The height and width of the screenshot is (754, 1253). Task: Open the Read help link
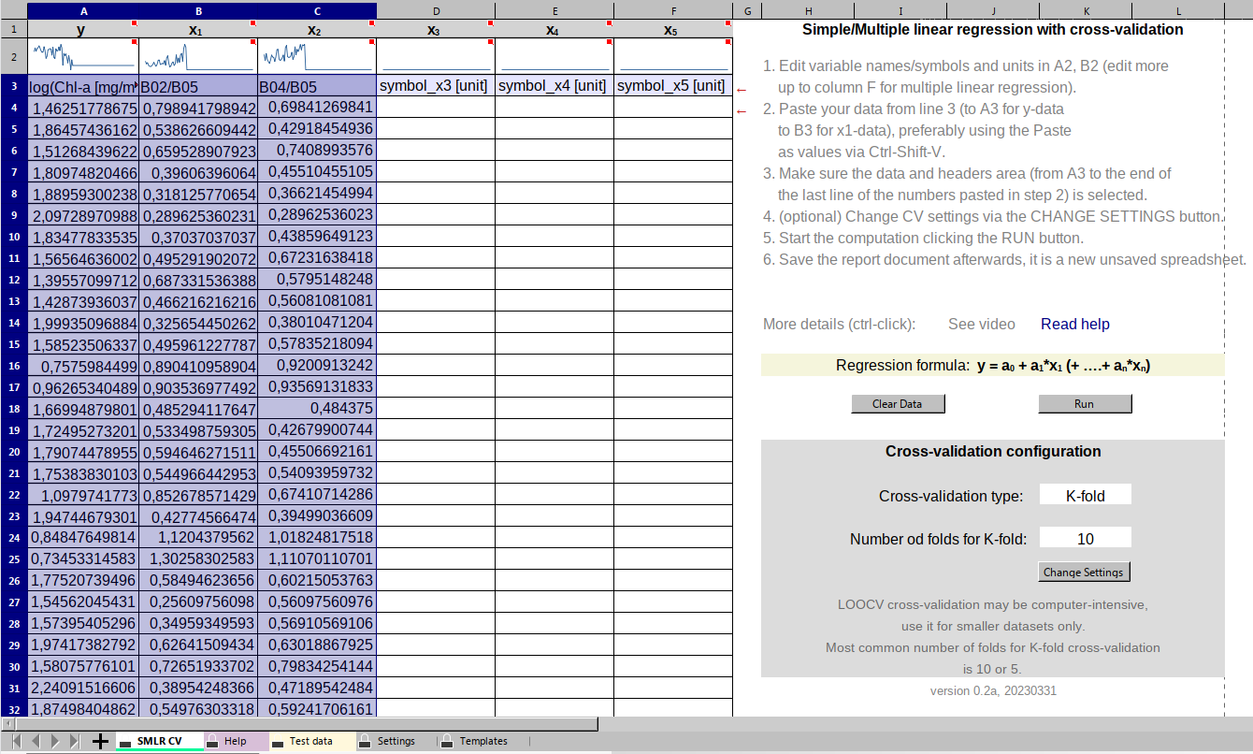pos(1075,324)
